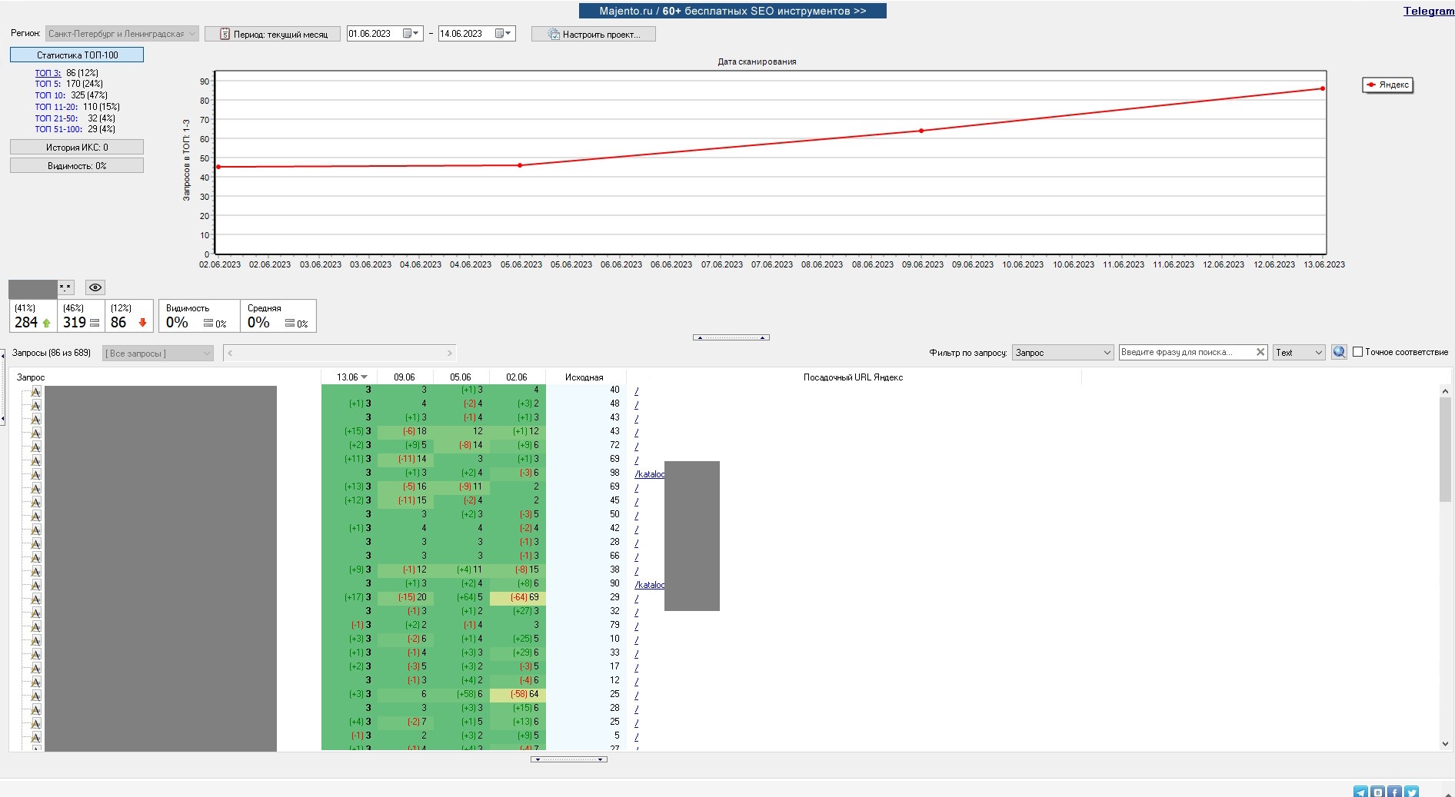Click the ТОП 3 statistics link
The width and height of the screenshot is (1455, 797).
48,73
